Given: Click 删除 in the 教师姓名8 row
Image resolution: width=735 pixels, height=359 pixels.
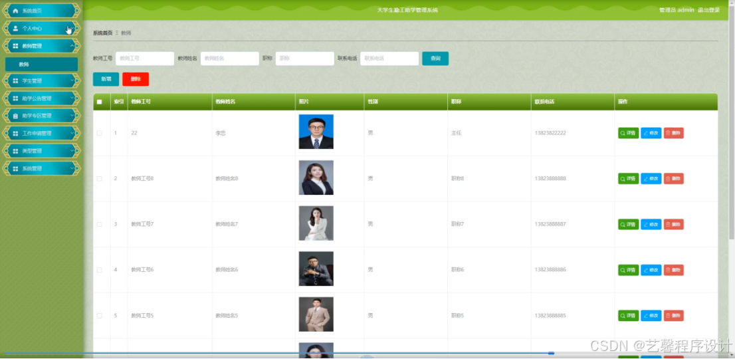Looking at the screenshot, I should 674,179.
